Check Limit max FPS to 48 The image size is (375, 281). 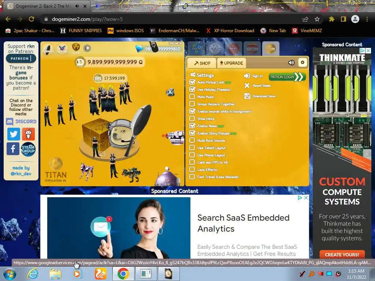(x=192, y=162)
